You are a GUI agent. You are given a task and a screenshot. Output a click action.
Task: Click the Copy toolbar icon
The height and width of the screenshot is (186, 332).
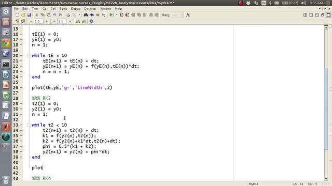43,15
